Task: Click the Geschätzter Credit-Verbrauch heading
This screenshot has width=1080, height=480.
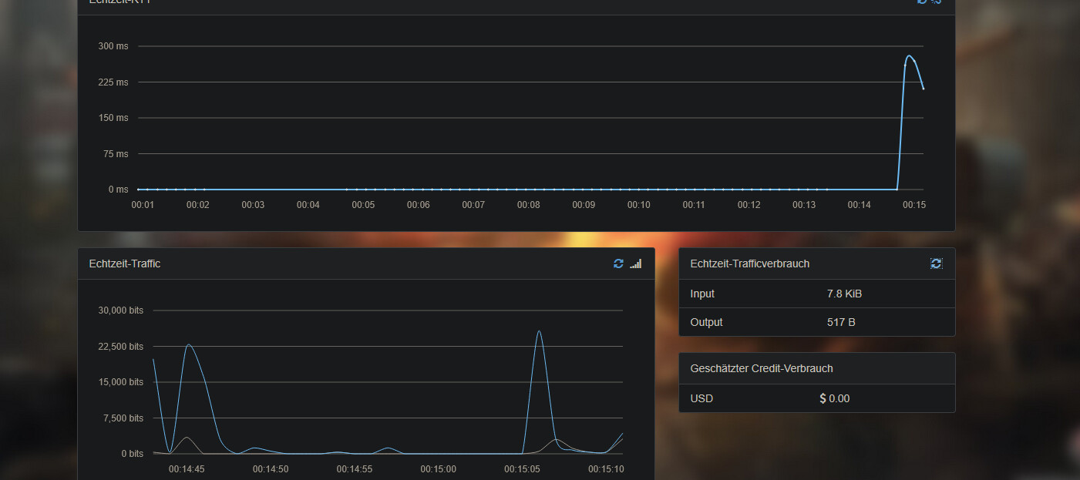Action: point(761,368)
